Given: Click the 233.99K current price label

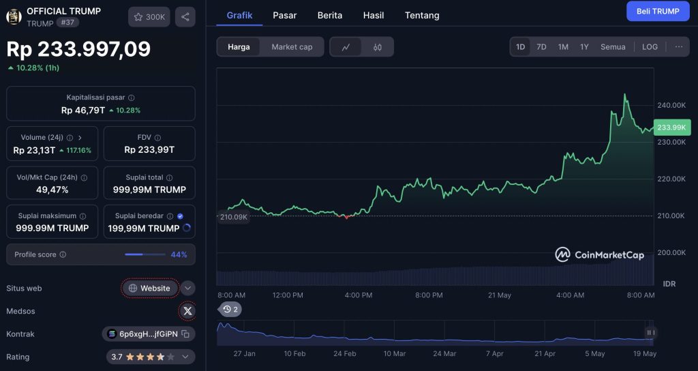Looking at the screenshot, I should (671, 128).
